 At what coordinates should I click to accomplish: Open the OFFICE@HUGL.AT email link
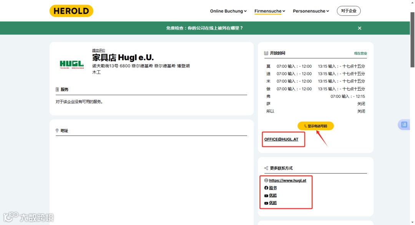coord(281,139)
